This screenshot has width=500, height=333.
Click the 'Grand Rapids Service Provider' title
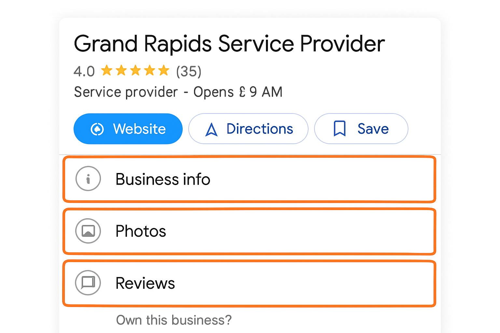[229, 44]
